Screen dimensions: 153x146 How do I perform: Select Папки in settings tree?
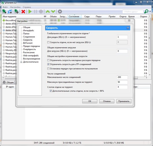[x=26, y=34]
